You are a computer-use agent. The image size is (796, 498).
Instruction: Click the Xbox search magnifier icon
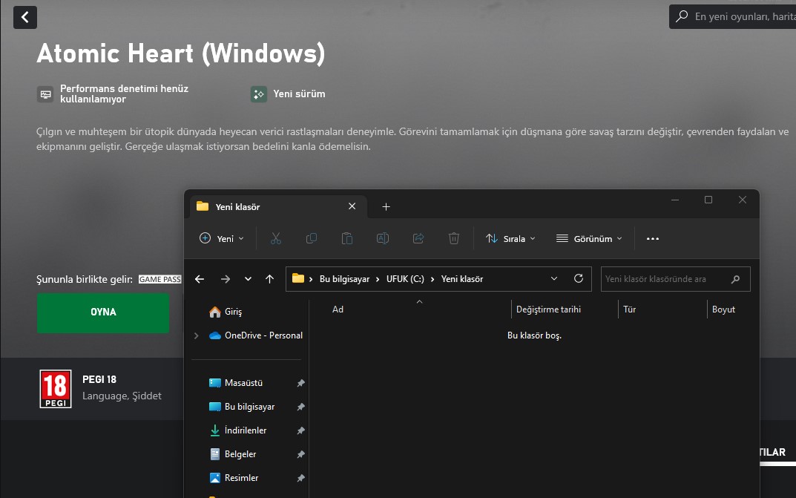(682, 16)
